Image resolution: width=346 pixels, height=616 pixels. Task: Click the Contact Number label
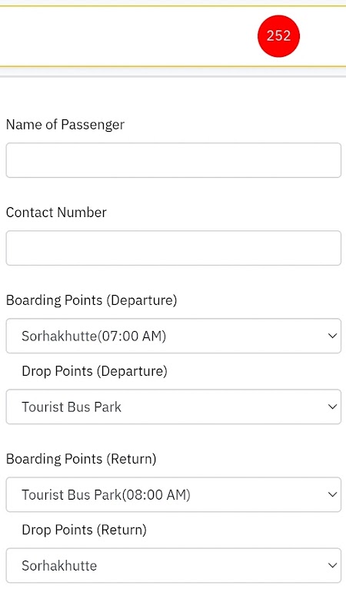click(x=56, y=213)
